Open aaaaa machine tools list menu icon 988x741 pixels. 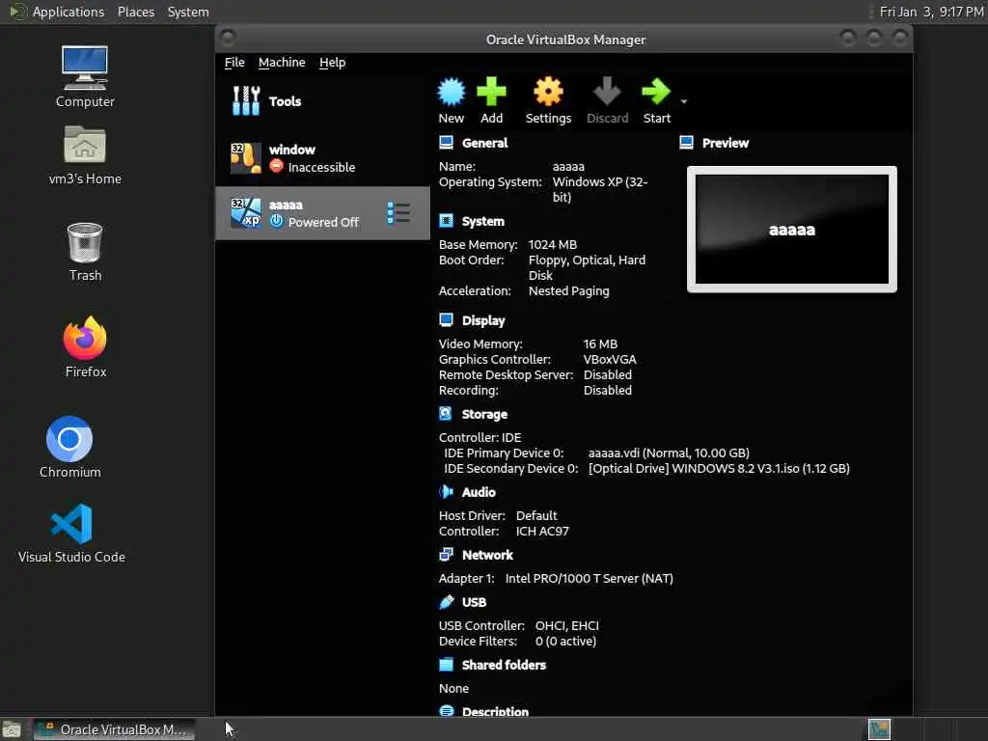[398, 213]
